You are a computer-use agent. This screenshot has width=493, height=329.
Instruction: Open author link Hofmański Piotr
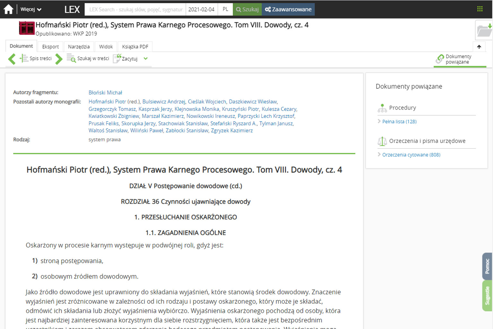[x=107, y=102]
